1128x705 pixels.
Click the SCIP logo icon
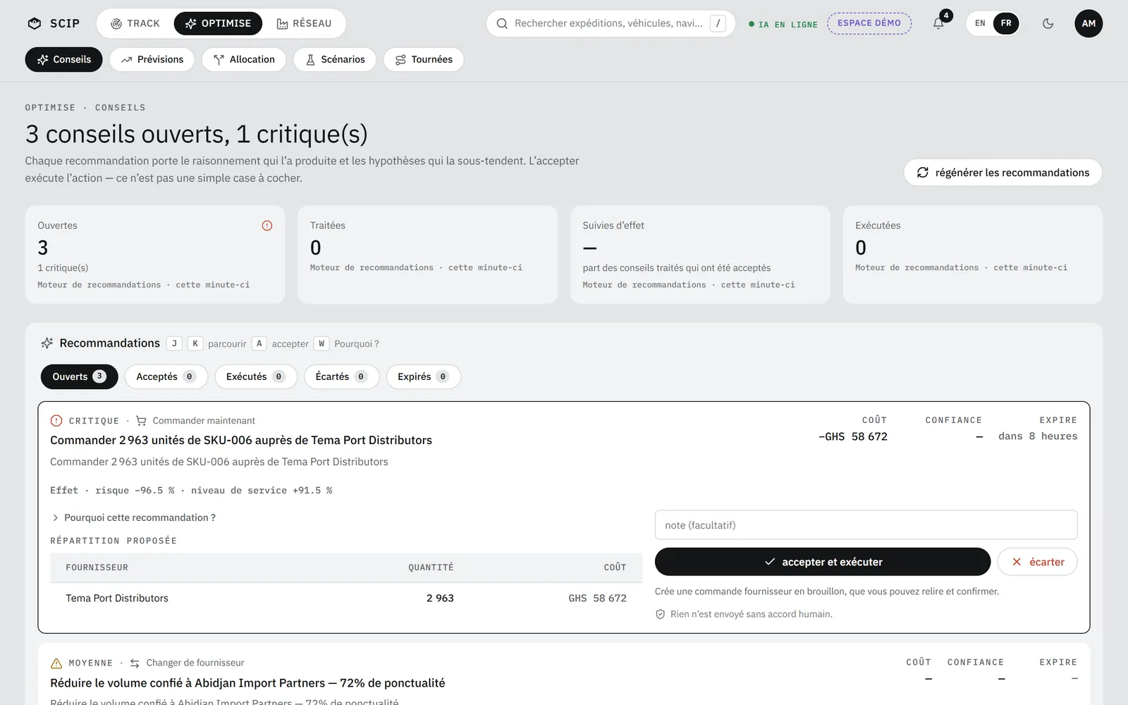pyautogui.click(x=35, y=23)
